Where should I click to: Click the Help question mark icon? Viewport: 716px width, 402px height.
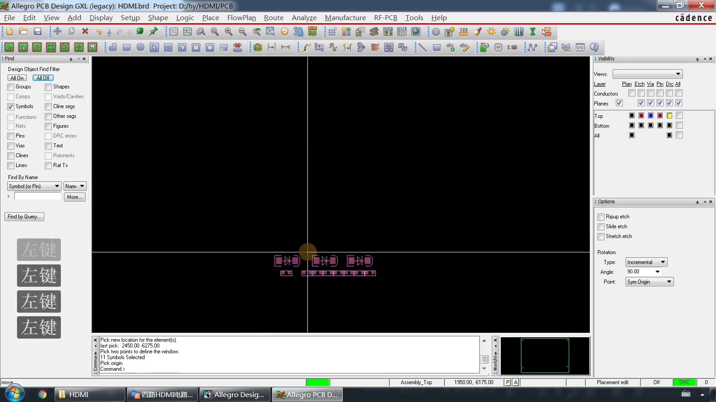point(594,47)
